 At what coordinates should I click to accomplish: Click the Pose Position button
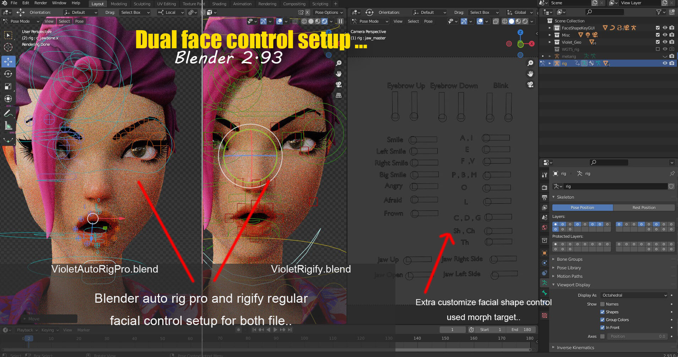coord(582,208)
